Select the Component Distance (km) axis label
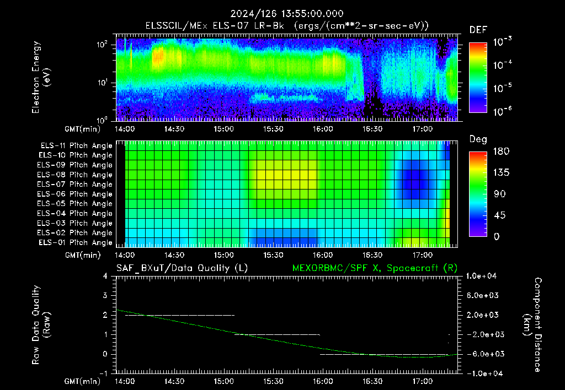The height and width of the screenshot is (390, 565). click(x=532, y=325)
